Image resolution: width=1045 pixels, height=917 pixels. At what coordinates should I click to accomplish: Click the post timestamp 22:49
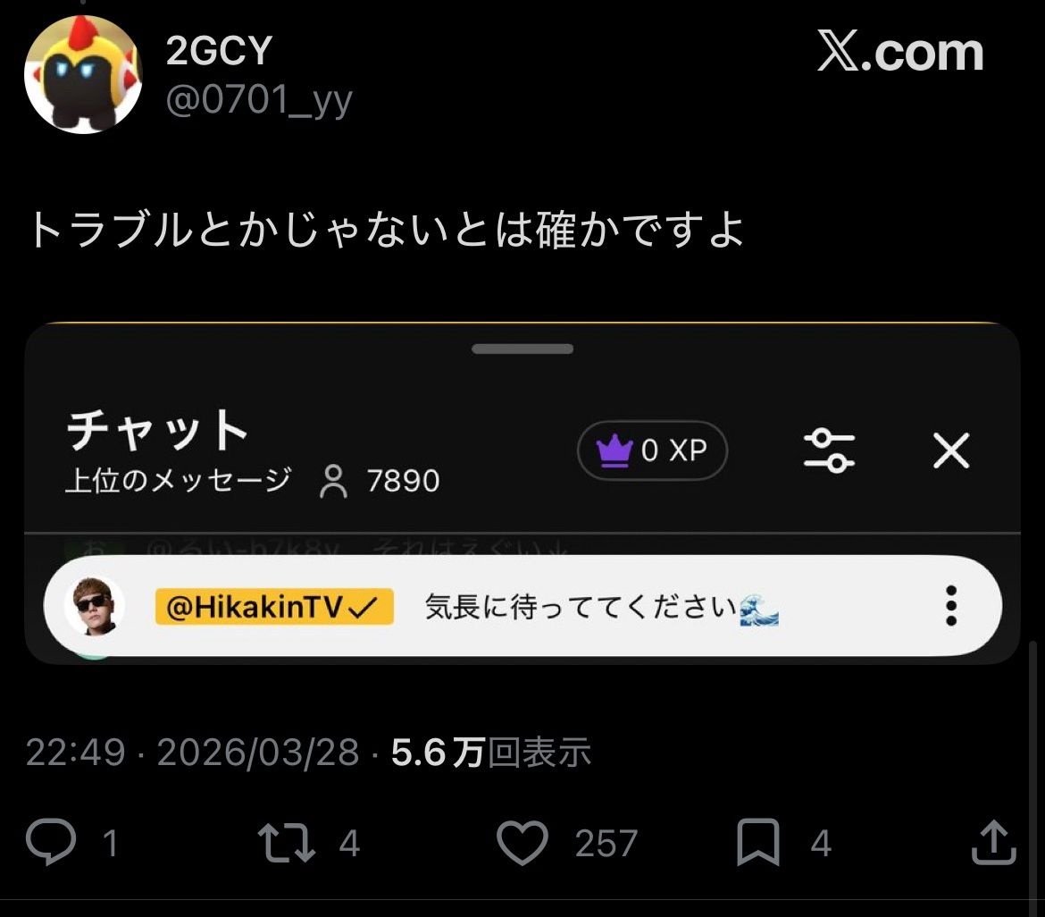tap(75, 753)
